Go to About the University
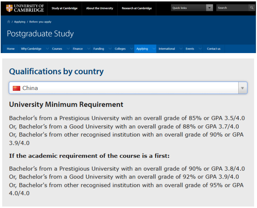The height and width of the screenshot is (208, 257). (100, 8)
